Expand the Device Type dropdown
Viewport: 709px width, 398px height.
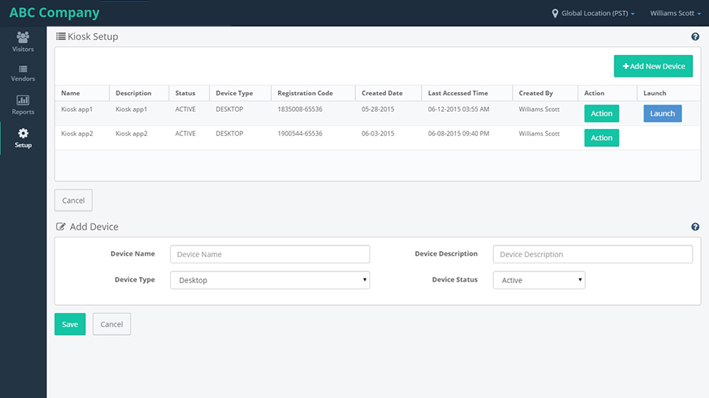[270, 280]
